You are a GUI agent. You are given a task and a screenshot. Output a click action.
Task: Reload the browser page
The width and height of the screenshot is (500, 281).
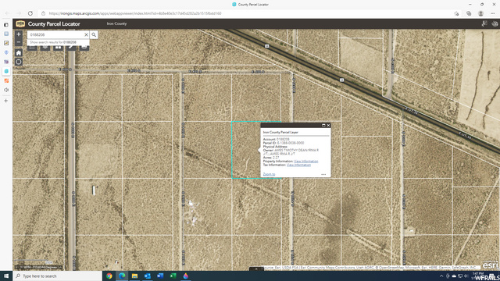pos(30,13)
